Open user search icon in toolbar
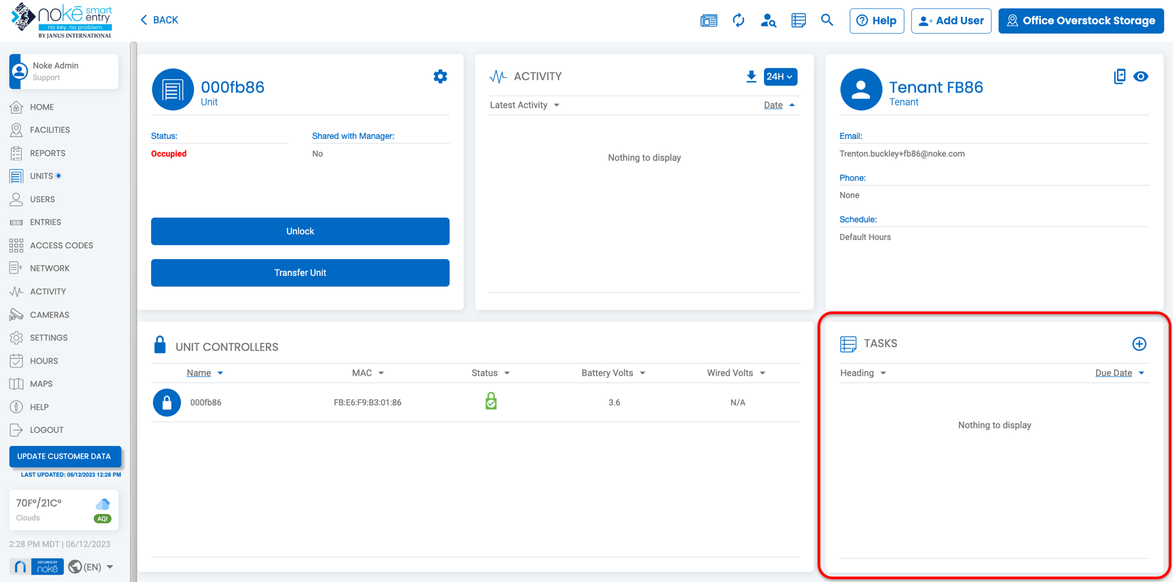This screenshot has height=582, width=1173. [768, 20]
